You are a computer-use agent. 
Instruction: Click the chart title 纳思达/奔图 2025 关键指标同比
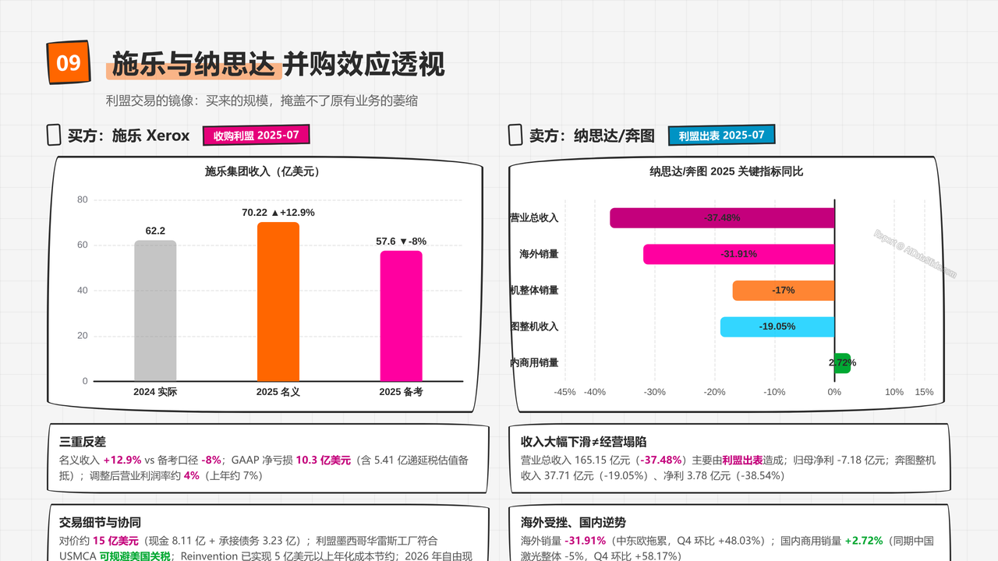point(727,171)
